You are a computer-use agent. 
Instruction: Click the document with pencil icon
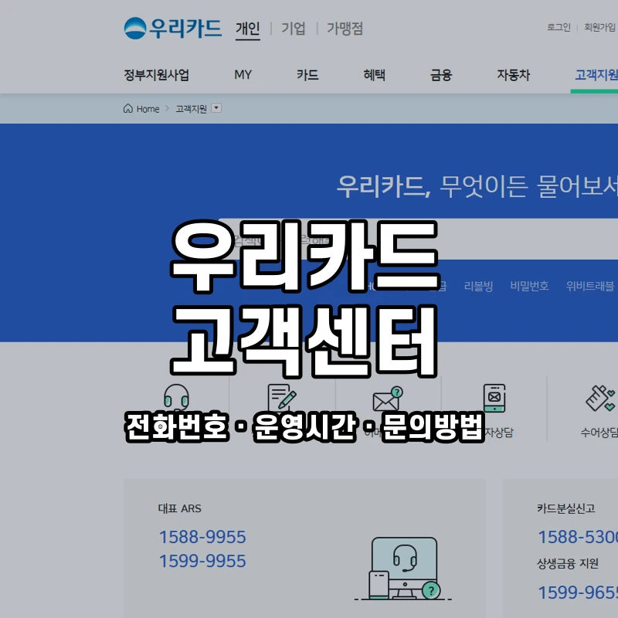pyautogui.click(x=281, y=398)
